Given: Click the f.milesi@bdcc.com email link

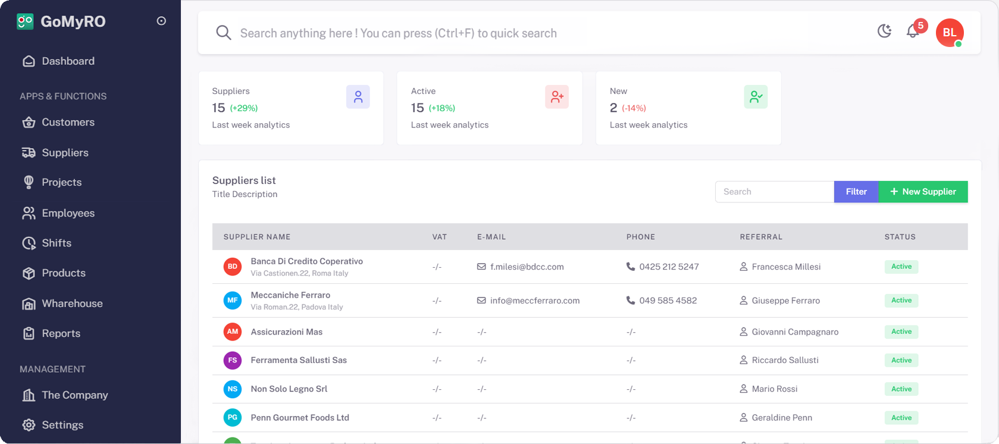Looking at the screenshot, I should (527, 267).
